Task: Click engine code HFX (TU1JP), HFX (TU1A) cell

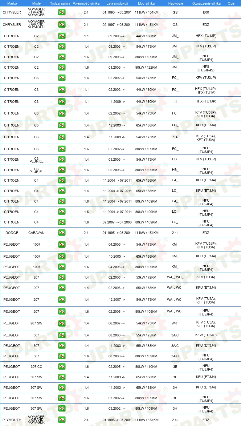Action: click(206, 90)
